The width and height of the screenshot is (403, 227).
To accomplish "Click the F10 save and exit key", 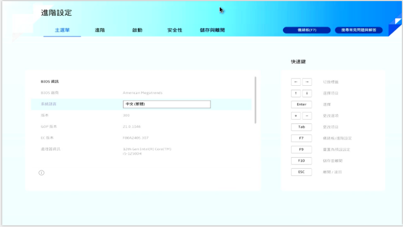I will [302, 161].
